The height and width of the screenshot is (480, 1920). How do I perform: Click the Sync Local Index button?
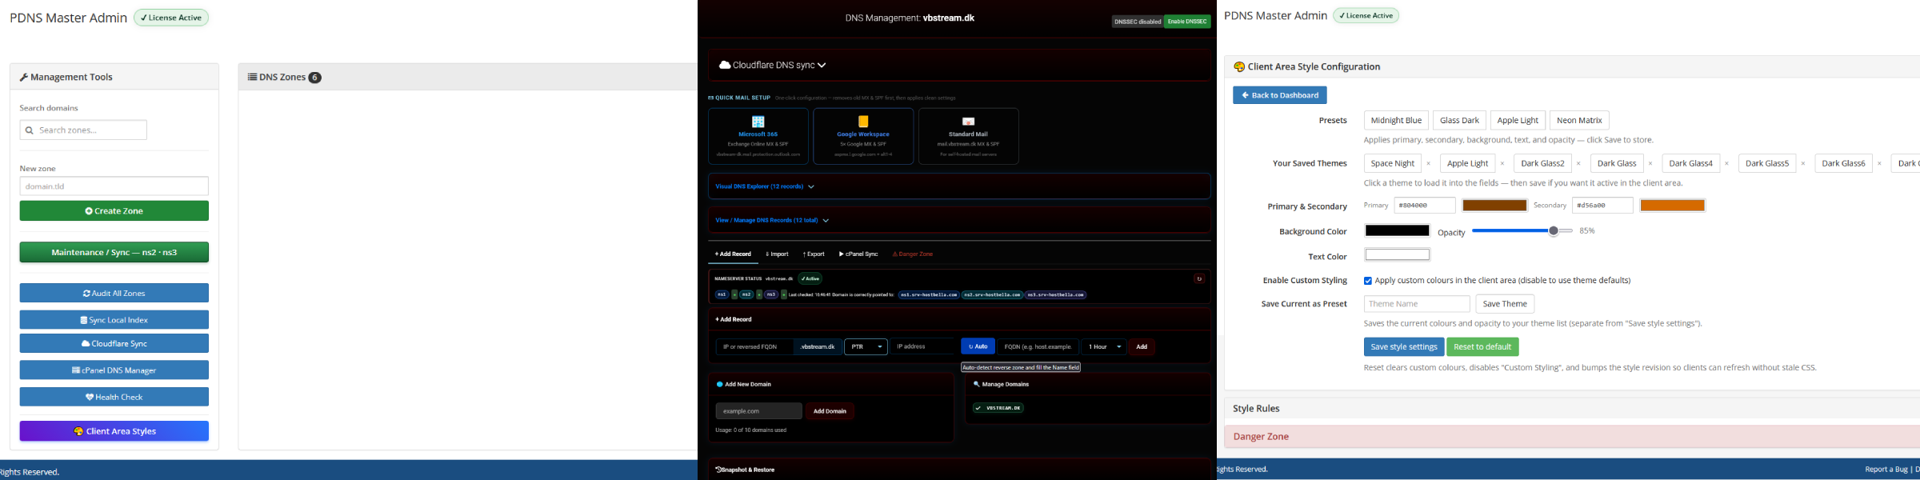point(114,320)
